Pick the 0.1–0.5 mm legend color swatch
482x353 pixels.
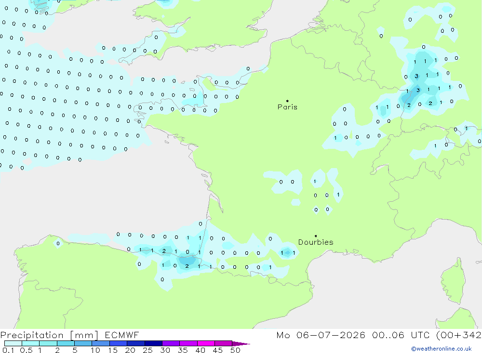coord(13,343)
